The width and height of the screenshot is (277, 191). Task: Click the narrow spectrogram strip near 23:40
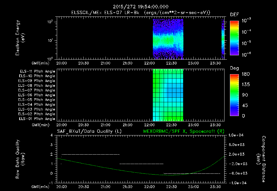coord(223,39)
